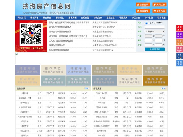Open the 新县医院附近 rental listing
Image resolution: width=183 pixels, height=137 pixels.
101,117
